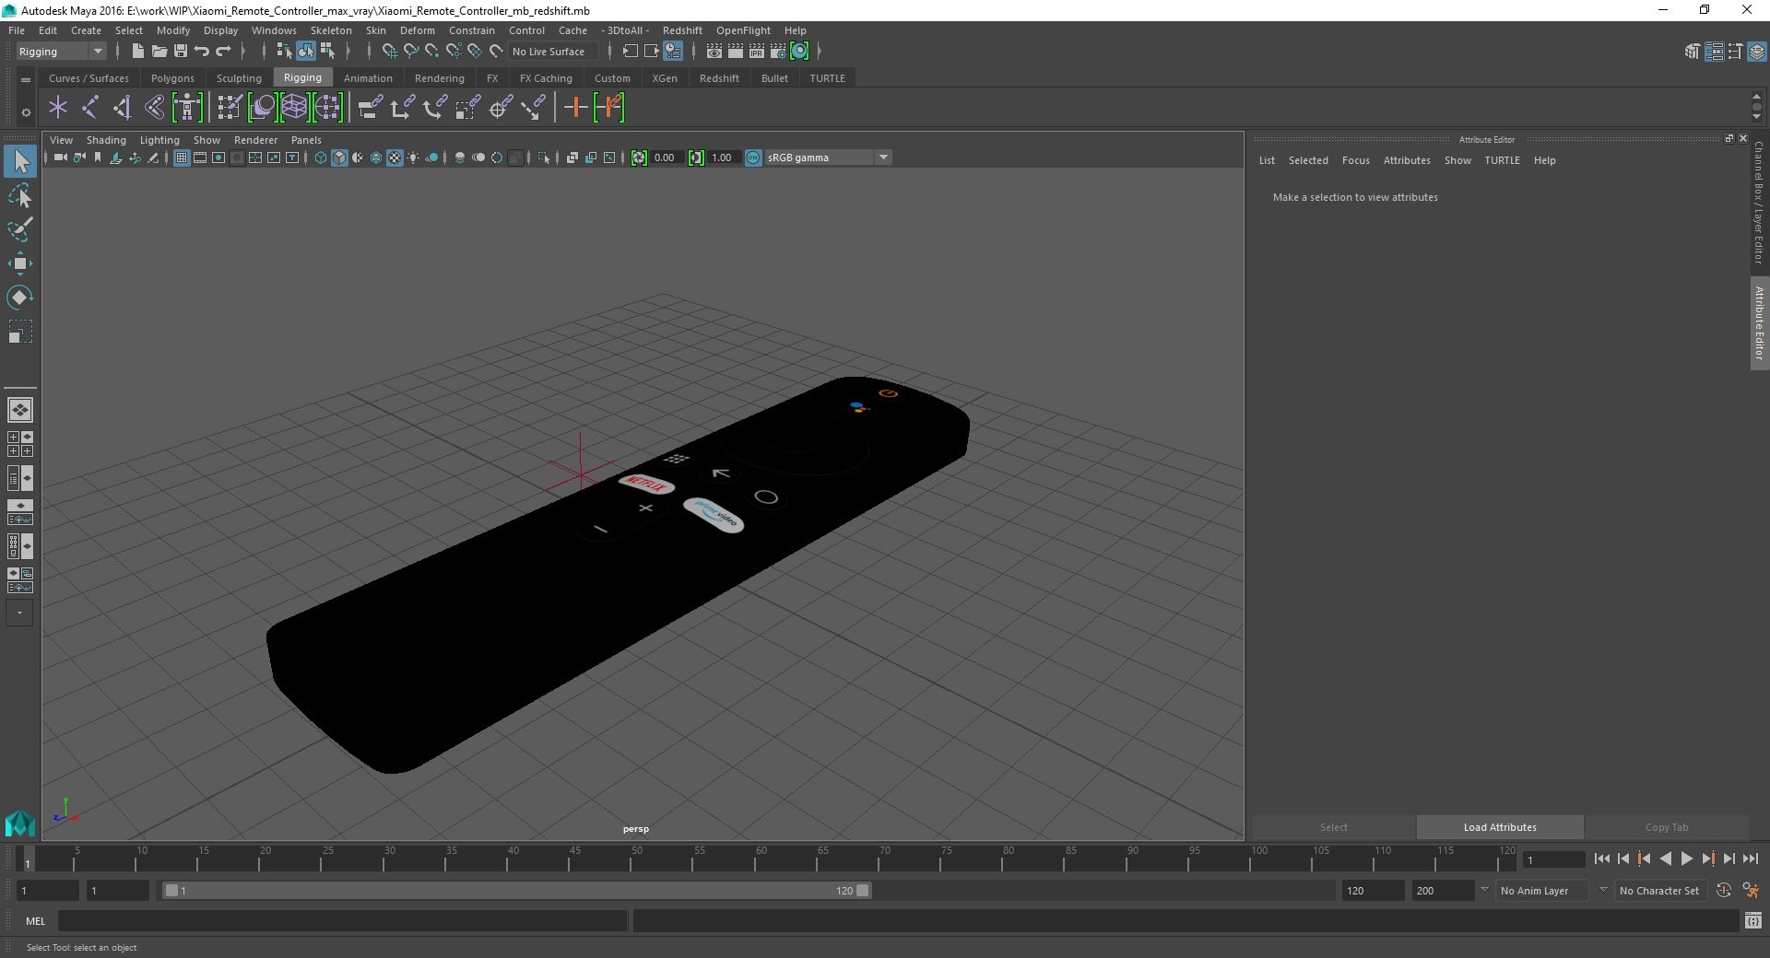Screen dimensions: 1770x958
Task: Open animation preferences running-man icon
Action: [1751, 891]
